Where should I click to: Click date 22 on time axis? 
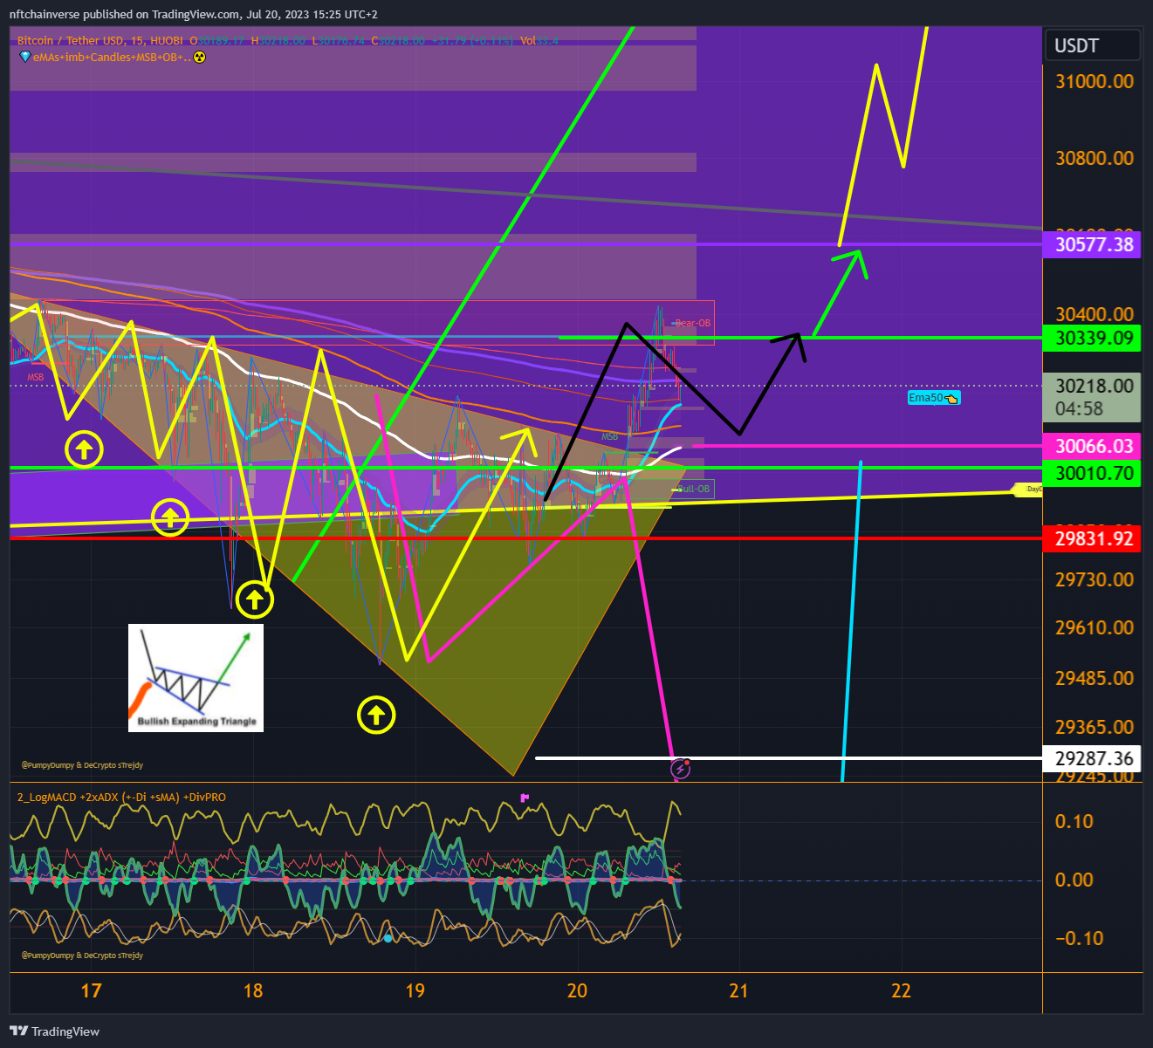[x=901, y=990]
